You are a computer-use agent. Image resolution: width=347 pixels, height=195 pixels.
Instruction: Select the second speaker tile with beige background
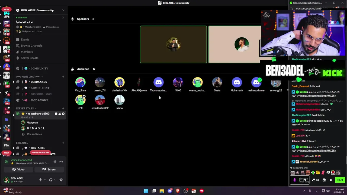(x=234, y=44)
